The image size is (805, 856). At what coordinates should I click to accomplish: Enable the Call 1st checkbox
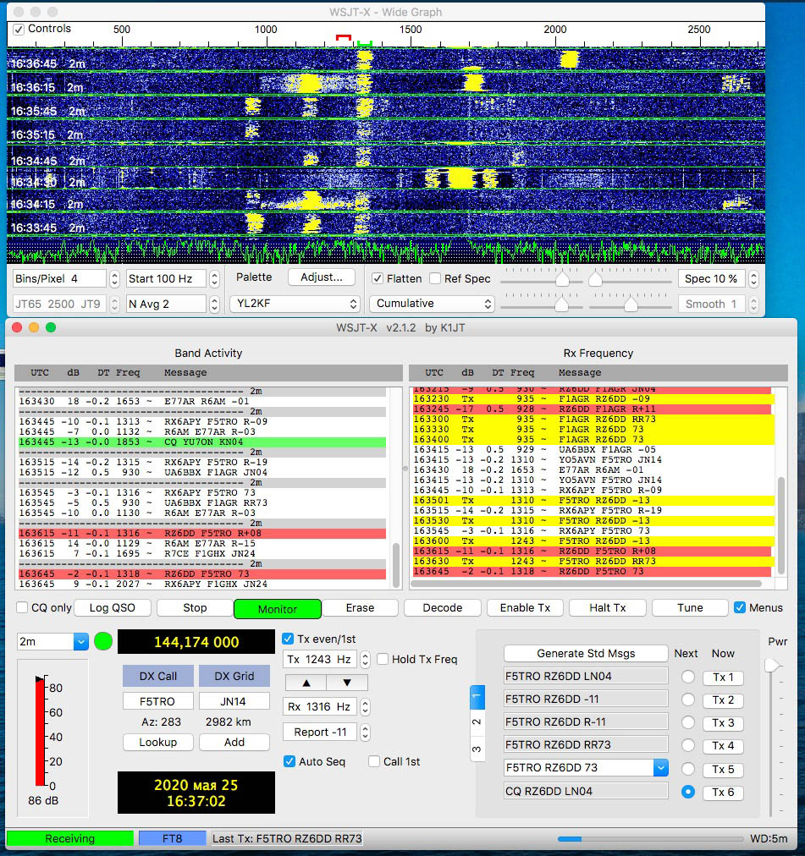(x=374, y=761)
